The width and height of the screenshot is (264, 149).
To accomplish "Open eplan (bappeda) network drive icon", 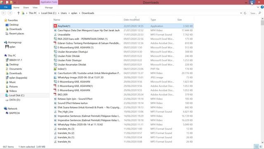I will pyautogui.click(x=7, y=78).
